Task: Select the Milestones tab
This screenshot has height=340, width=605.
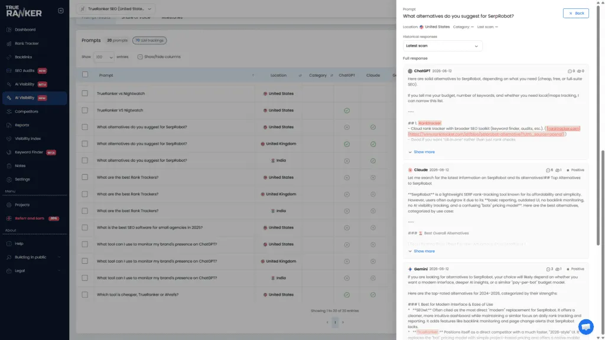Action: click(172, 18)
